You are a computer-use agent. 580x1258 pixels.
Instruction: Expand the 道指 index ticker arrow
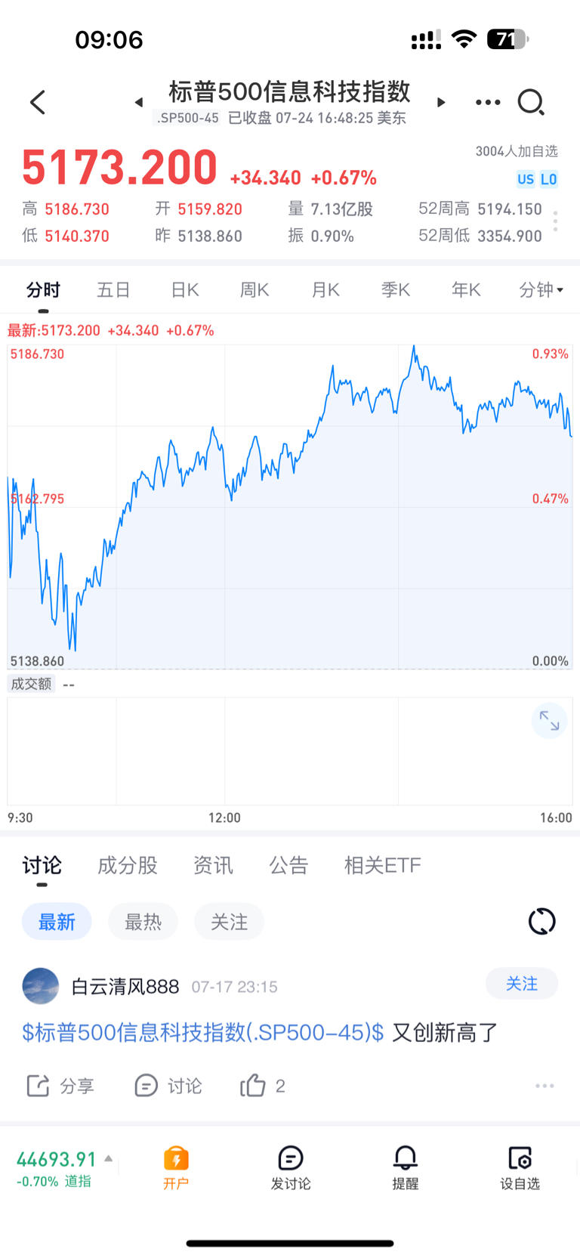pos(108,1158)
